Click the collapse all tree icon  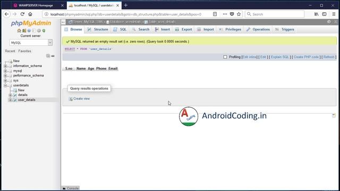[48, 56]
